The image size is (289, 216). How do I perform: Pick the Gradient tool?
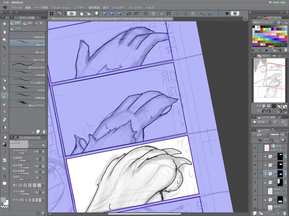point(5,144)
